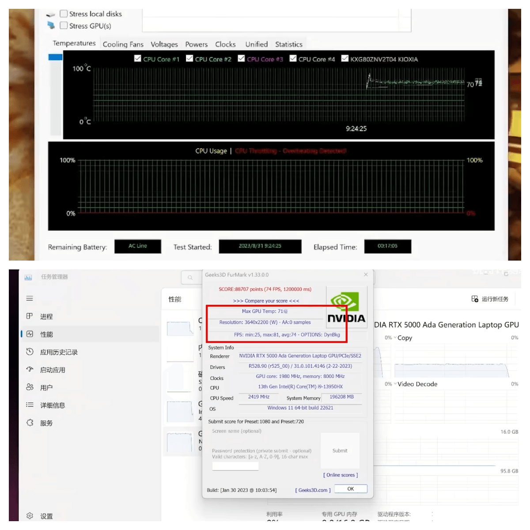Screen dimensions: 530x530
Task: Select 性能 (Performance) in Task Manager sidebar
Action: (x=90, y=334)
